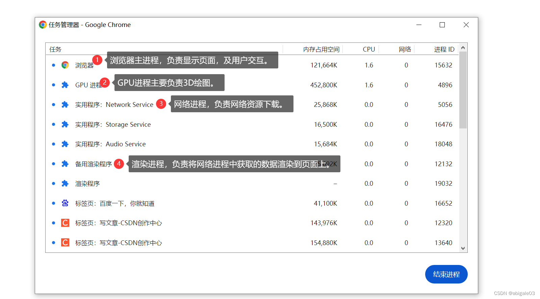Click process ID 18048

[443, 144]
